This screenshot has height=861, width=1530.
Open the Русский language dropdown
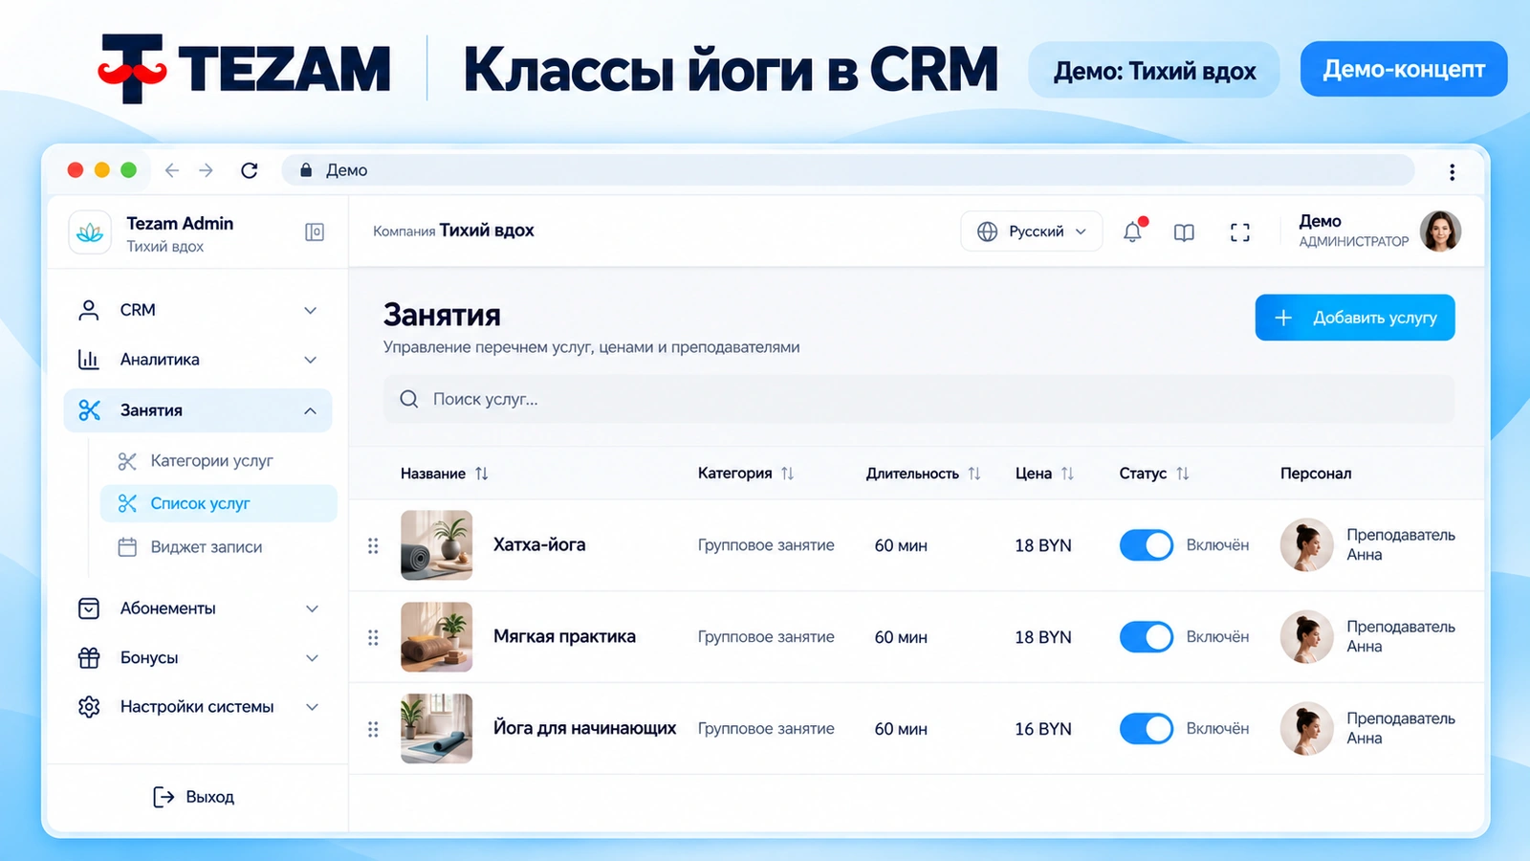[1032, 232]
